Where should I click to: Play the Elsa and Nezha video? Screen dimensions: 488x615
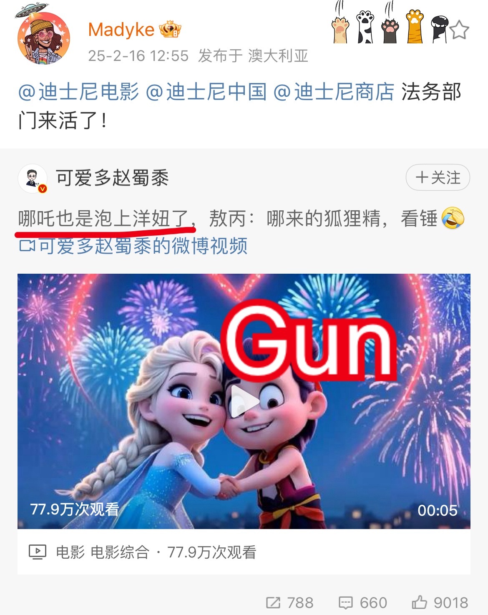click(244, 401)
